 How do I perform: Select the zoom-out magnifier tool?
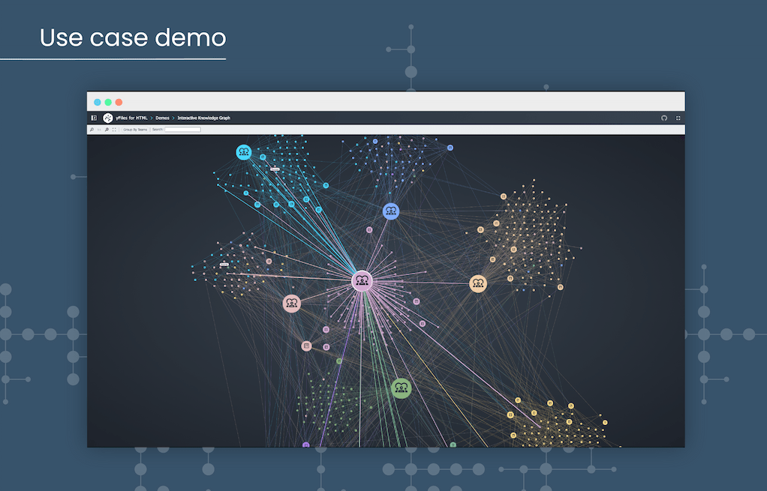tap(107, 129)
